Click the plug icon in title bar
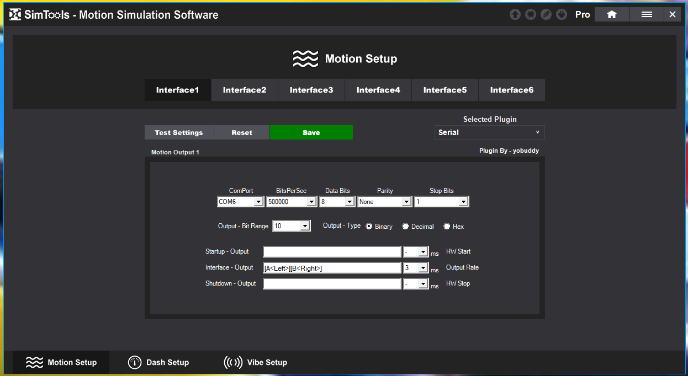Screen dimensions: 688x376 pos(562,15)
